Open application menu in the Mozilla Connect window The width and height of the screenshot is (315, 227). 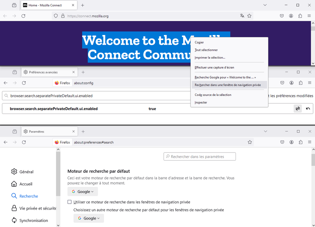(309, 16)
